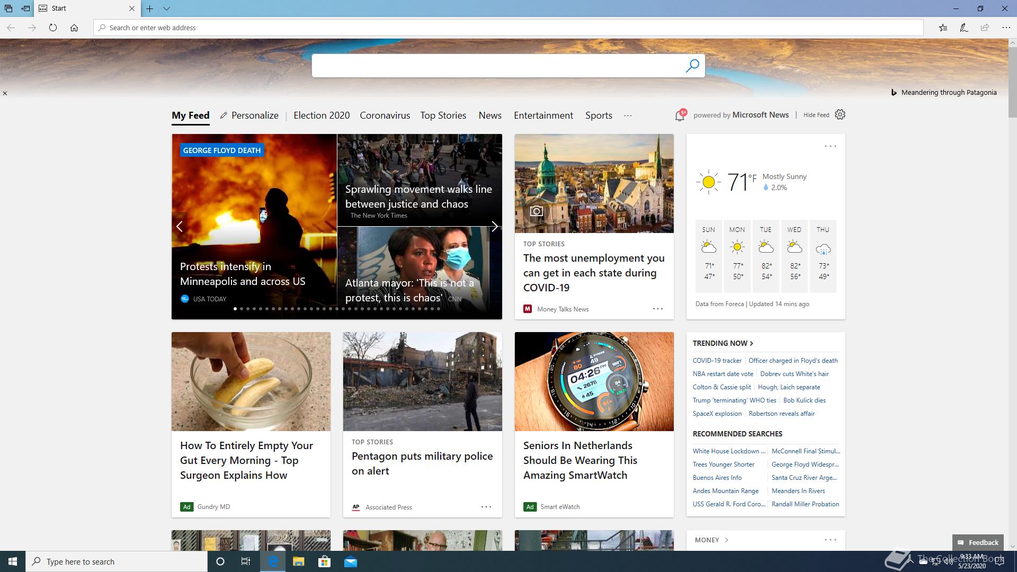The width and height of the screenshot is (1017, 572).
Task: Expand more feed categories ellipsis
Action: tap(628, 115)
